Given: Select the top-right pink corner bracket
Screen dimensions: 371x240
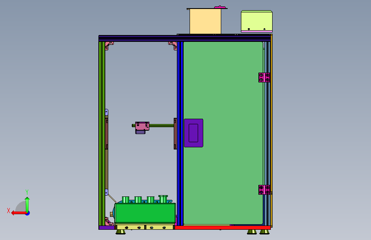Looking at the screenshot, I should pyautogui.click(x=173, y=46).
